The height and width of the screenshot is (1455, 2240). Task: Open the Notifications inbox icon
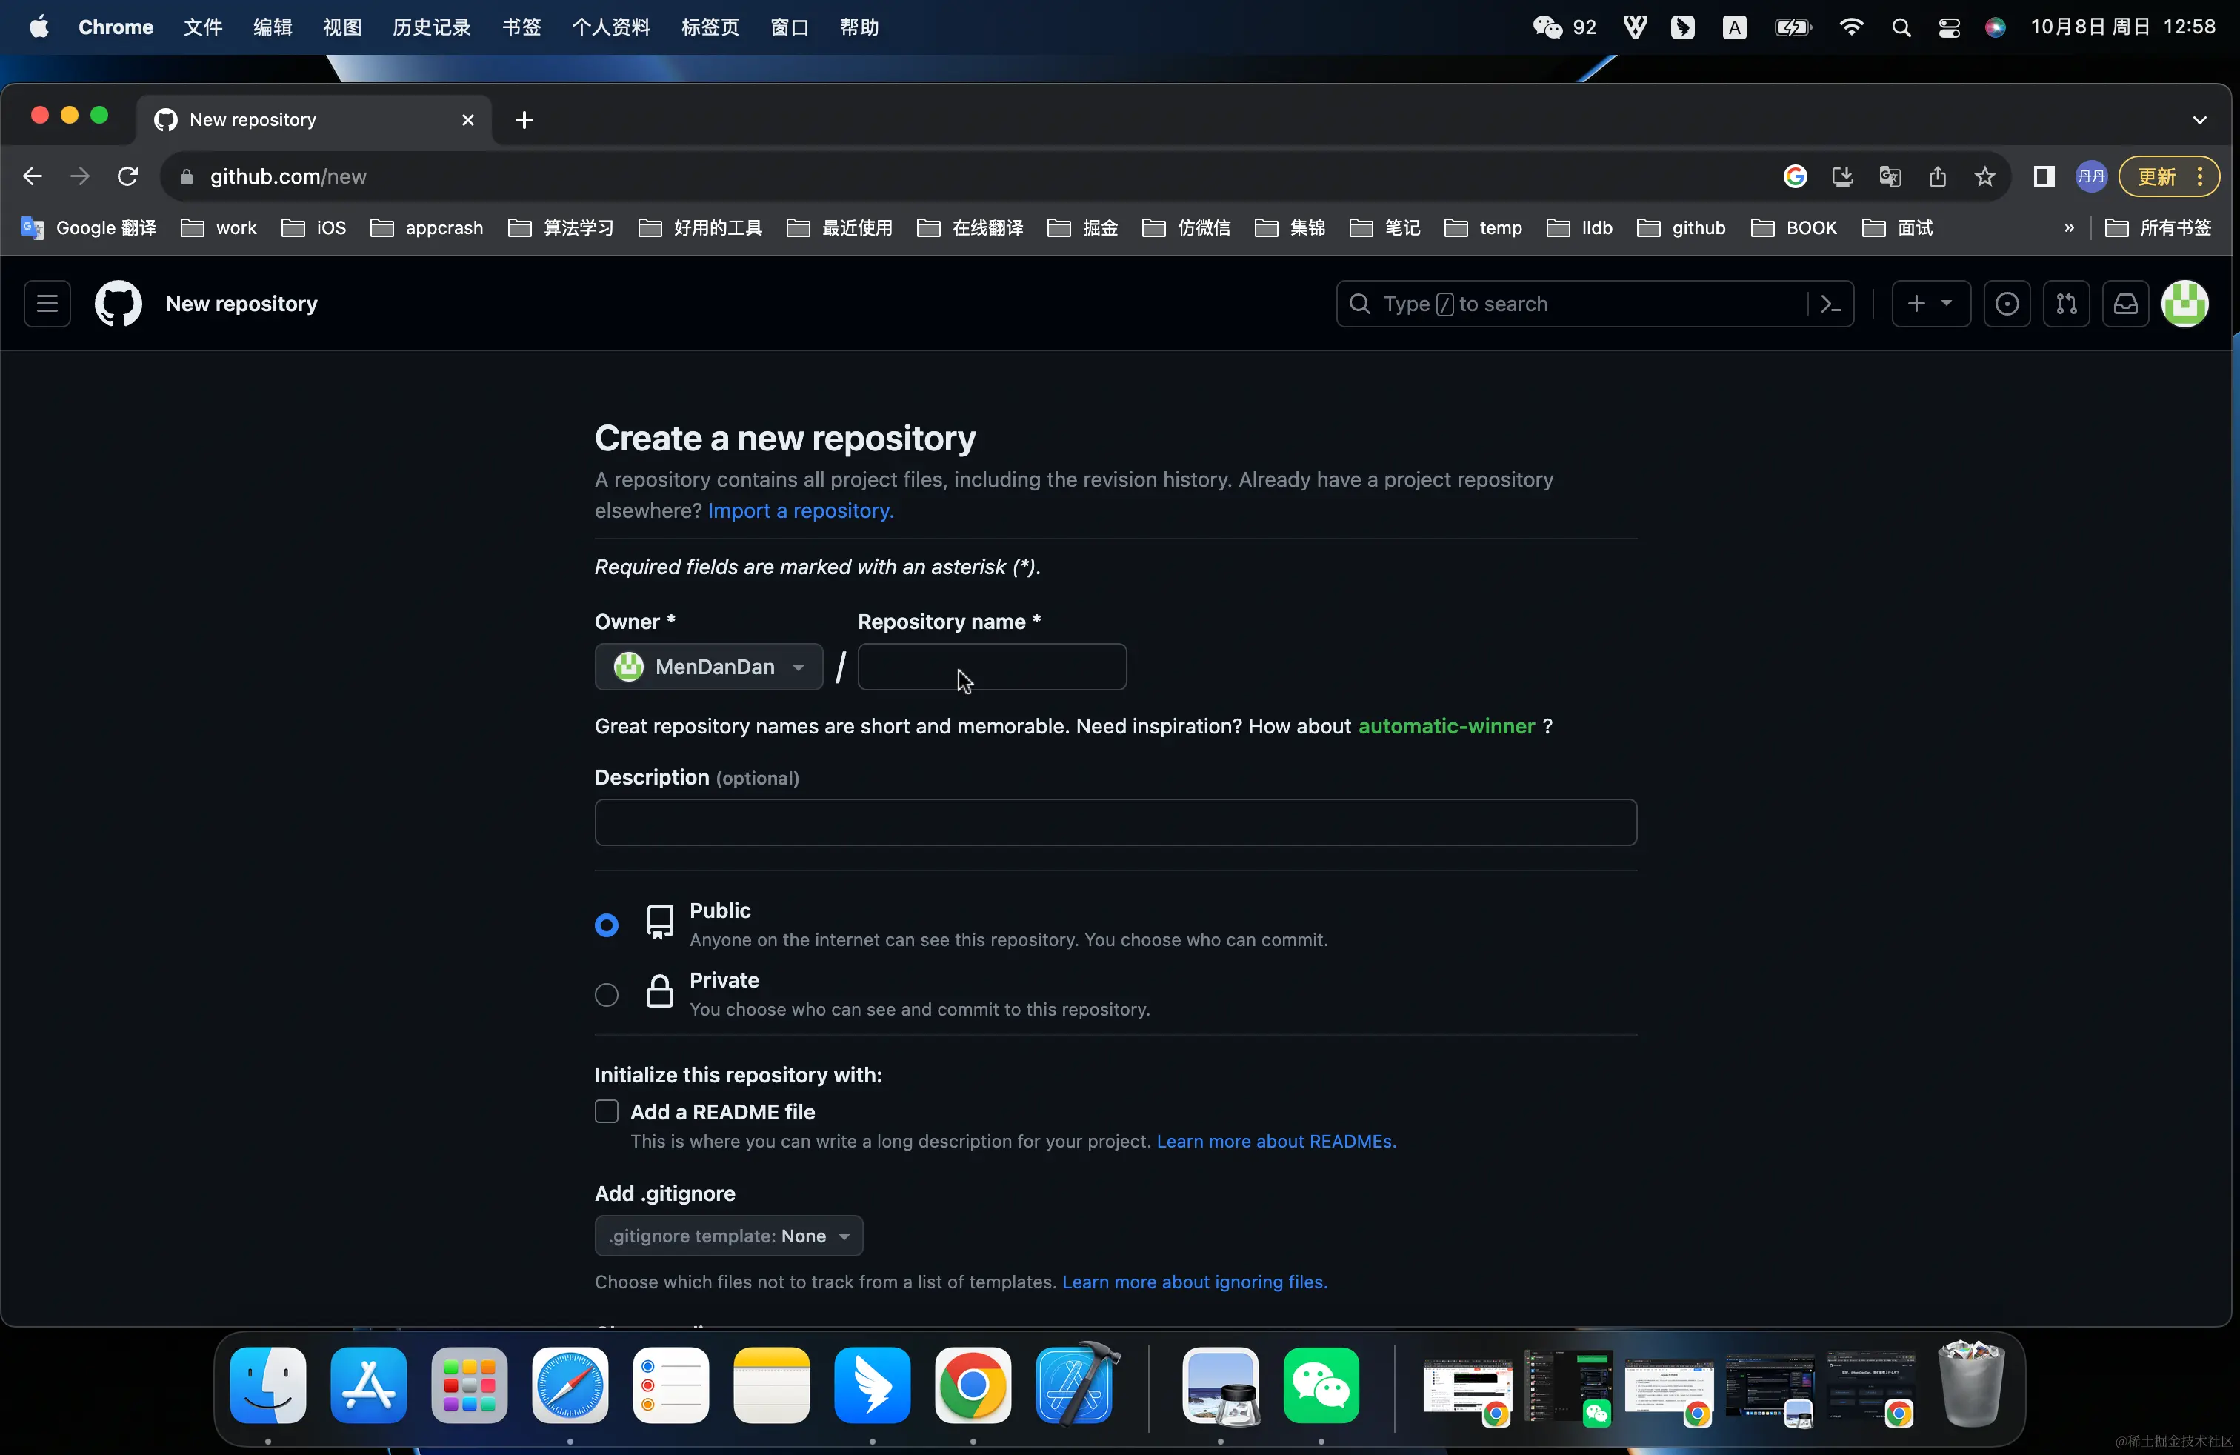[x=2125, y=304]
